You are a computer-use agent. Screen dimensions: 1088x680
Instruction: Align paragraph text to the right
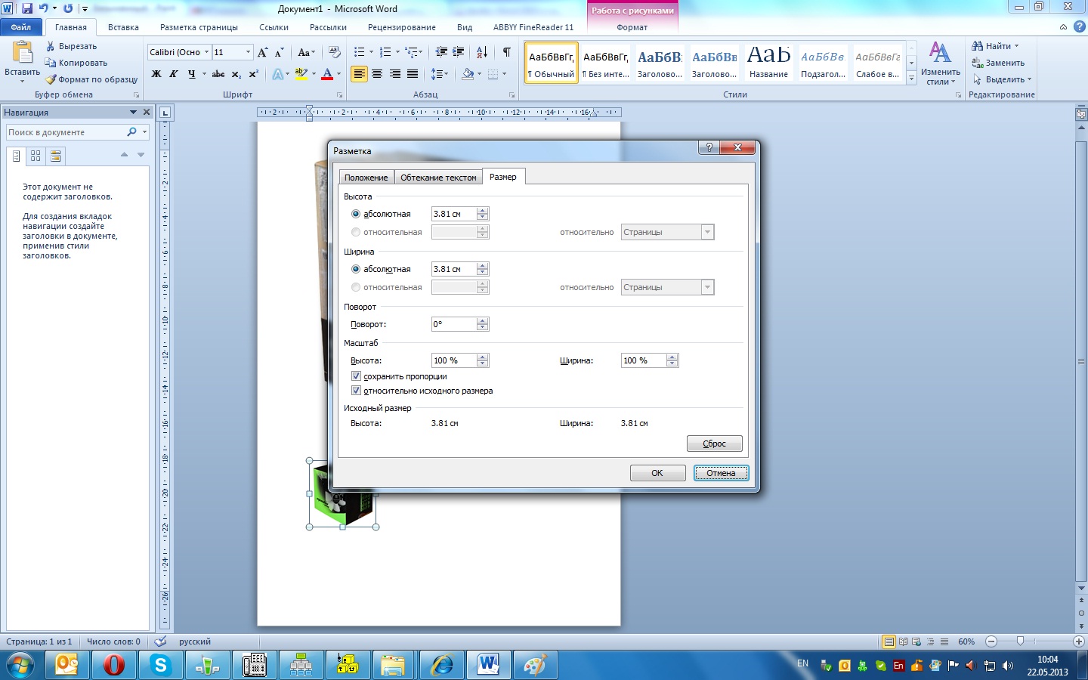[x=394, y=74]
